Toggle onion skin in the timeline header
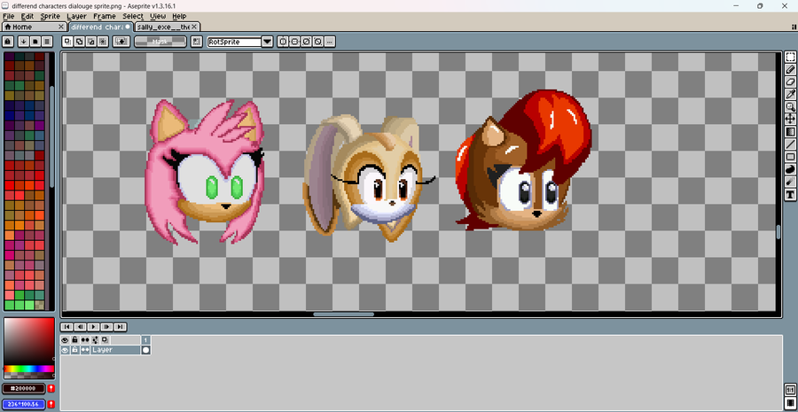 pyautogui.click(x=105, y=339)
